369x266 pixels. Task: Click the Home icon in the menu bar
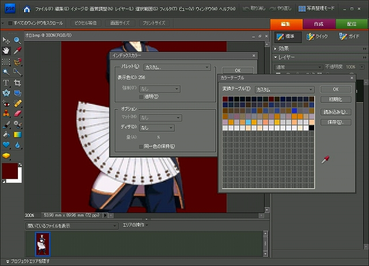tap(27, 9)
